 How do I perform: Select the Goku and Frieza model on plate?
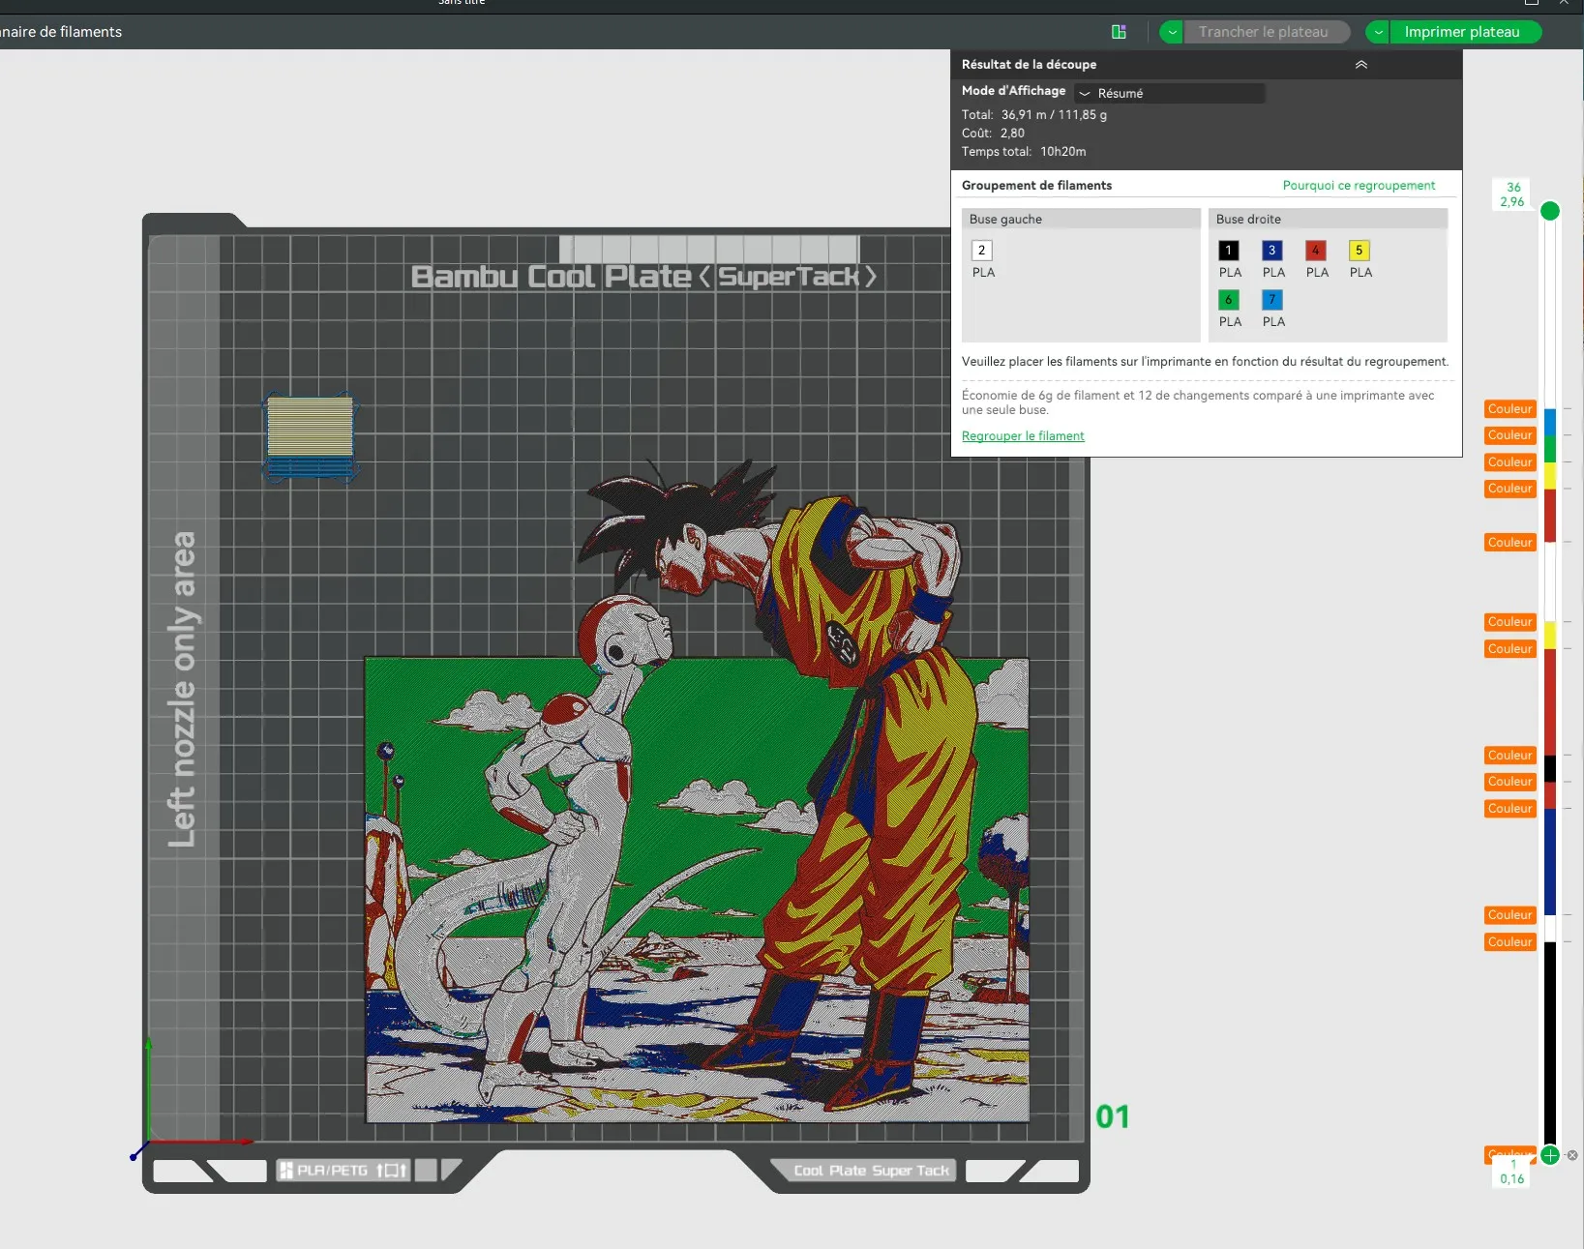pyautogui.click(x=697, y=791)
